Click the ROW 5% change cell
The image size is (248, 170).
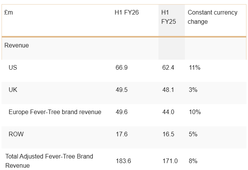(193, 134)
